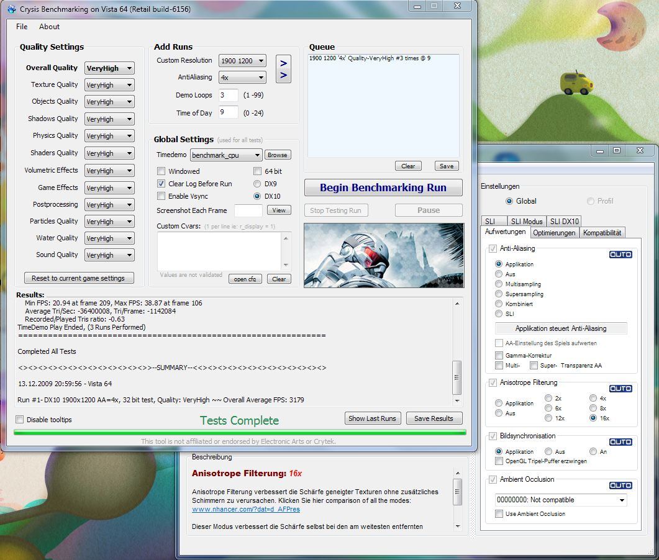This screenshot has width=659, height=560.
Task: Click the View button beside Screenshot field
Action: coord(279,210)
